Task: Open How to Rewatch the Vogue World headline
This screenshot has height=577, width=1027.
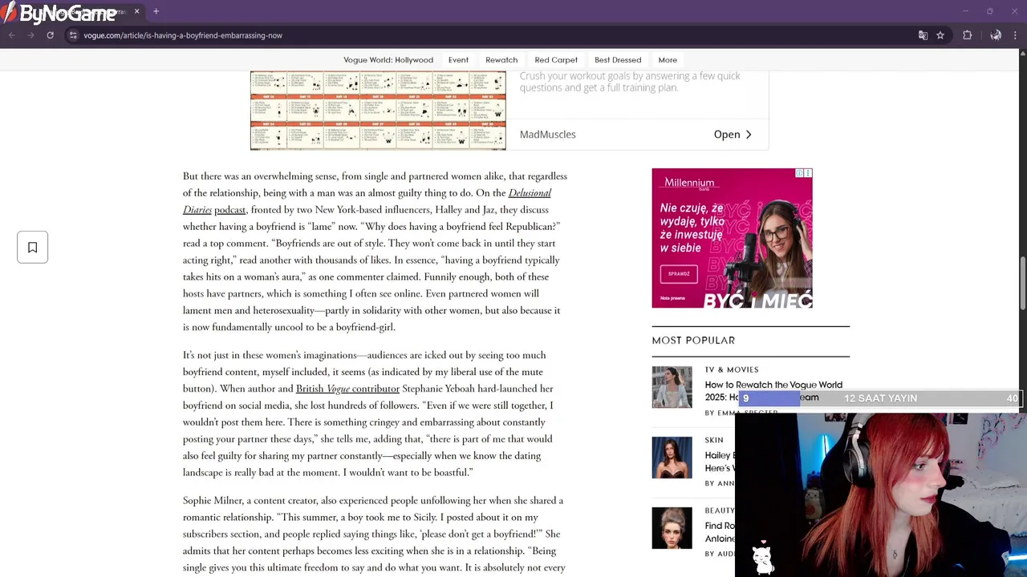Action: click(x=773, y=391)
